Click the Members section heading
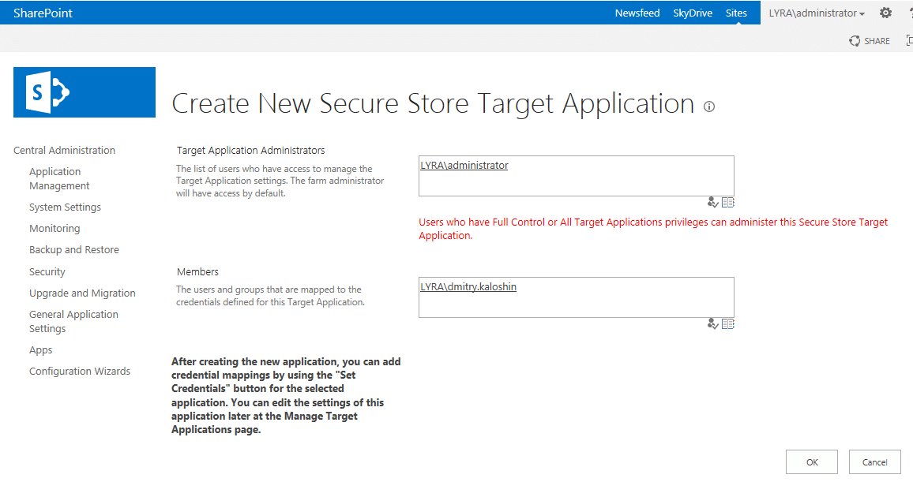This screenshot has width=913, height=482. tap(197, 271)
